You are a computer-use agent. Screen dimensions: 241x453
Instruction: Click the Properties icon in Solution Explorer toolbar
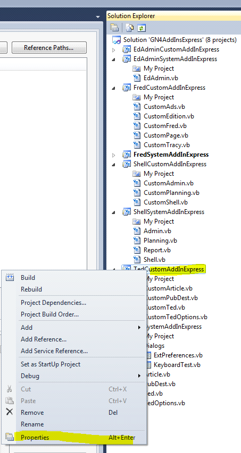pyautogui.click(x=114, y=28)
